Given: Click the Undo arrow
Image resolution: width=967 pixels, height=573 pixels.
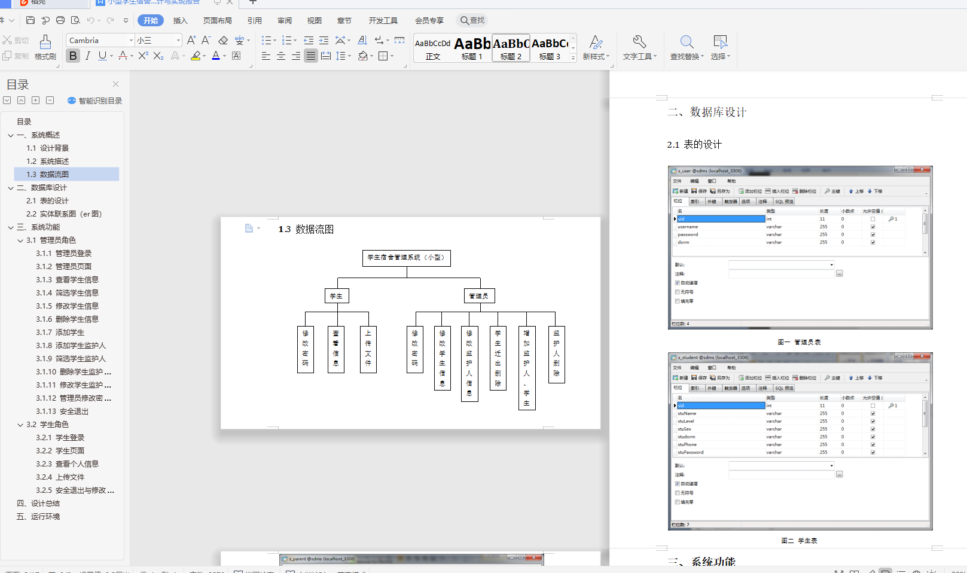Looking at the screenshot, I should [x=90, y=20].
